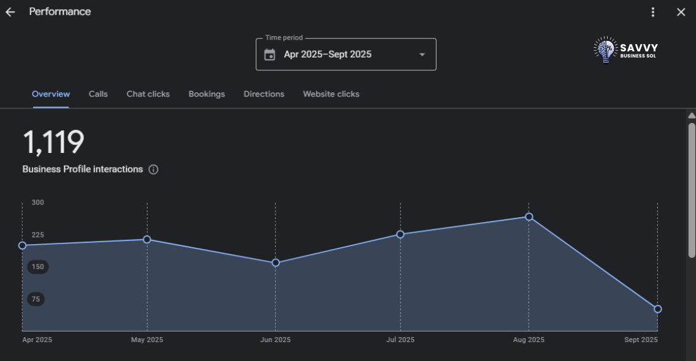Screen dimensions: 696x361
Task: Click the Jul 2025 axis label
Action: pyautogui.click(x=400, y=340)
